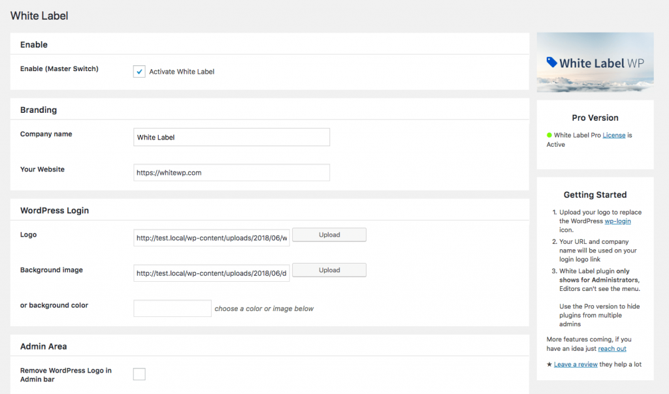Click the 'Enable' section heading
This screenshot has width=669, height=394.
(34, 45)
